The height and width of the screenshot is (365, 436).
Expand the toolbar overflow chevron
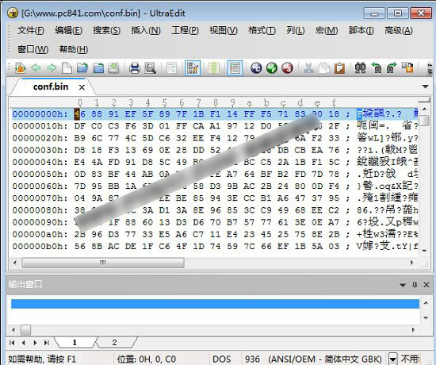[x=430, y=68]
